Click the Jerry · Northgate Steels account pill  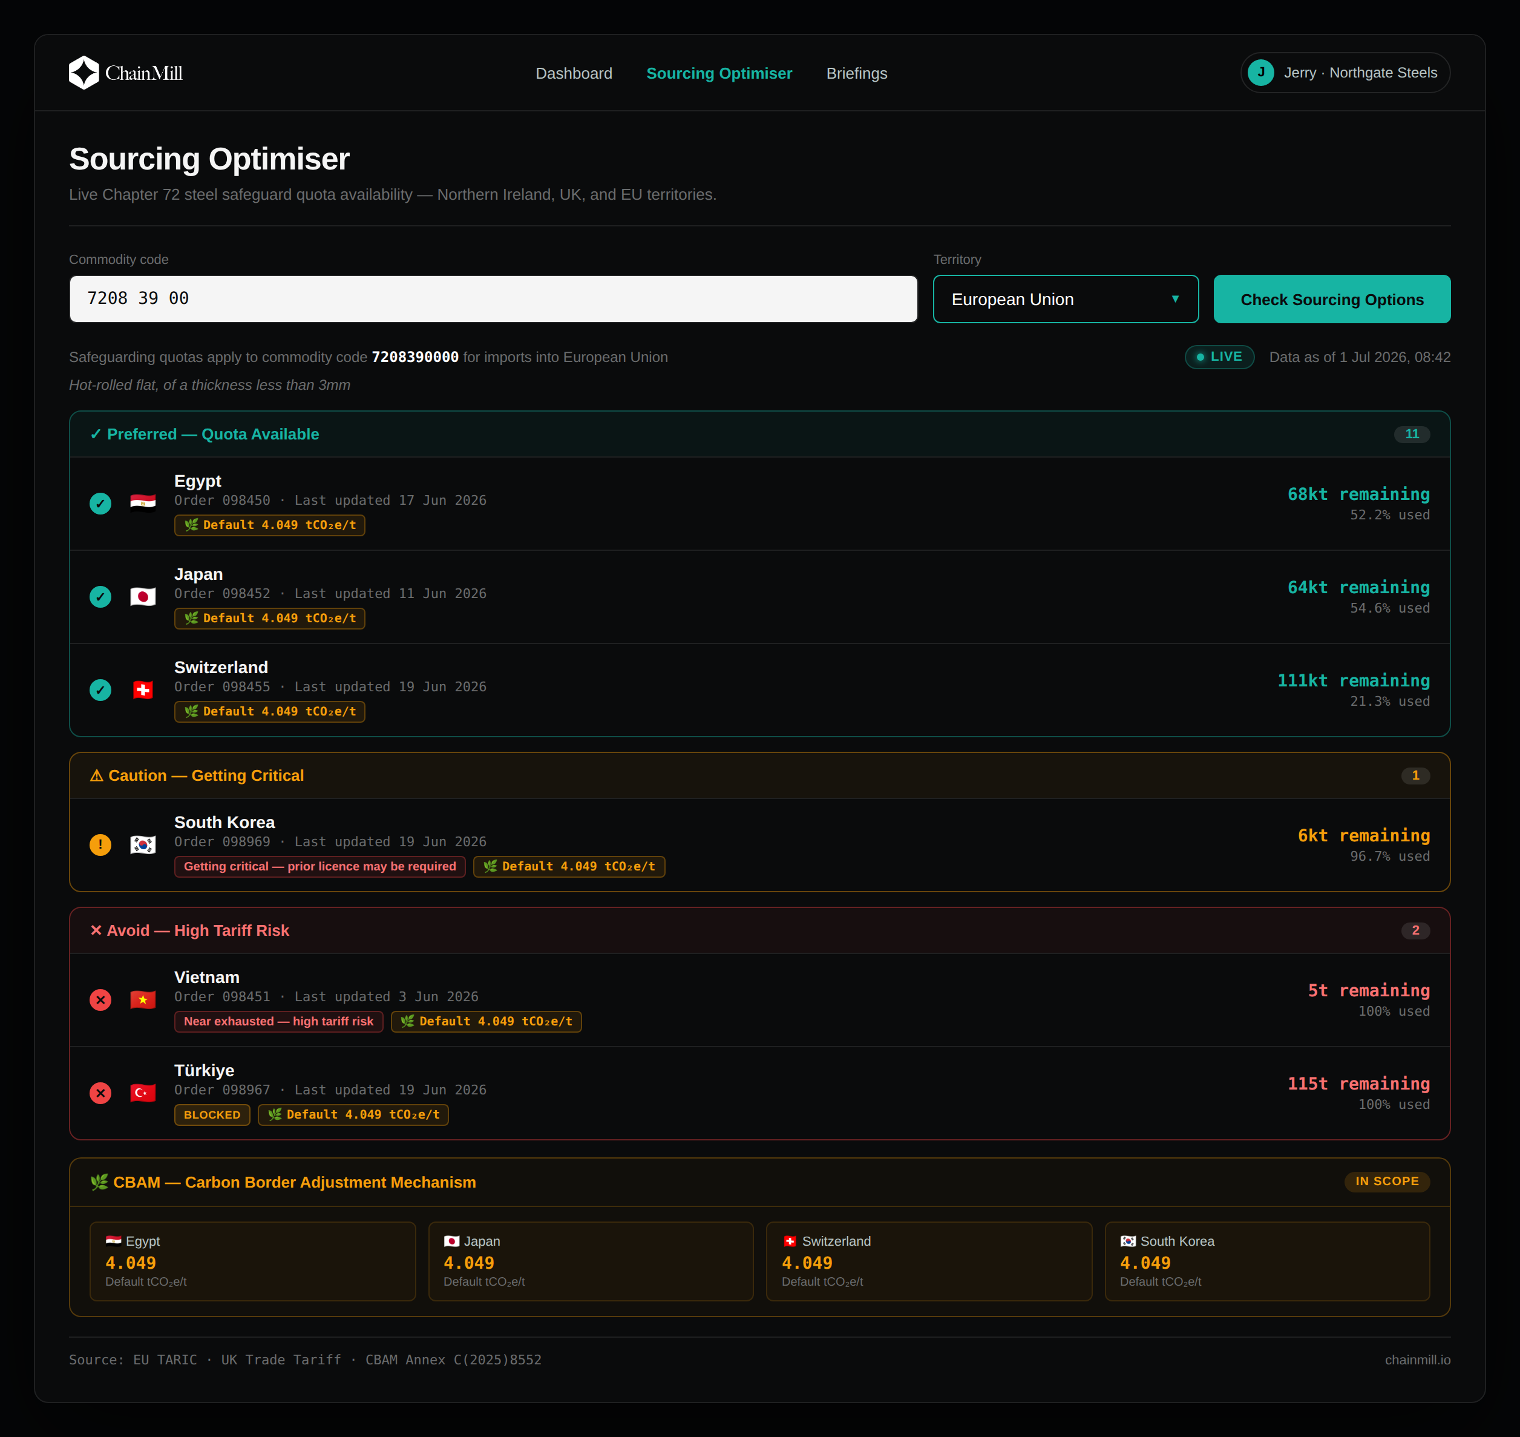pos(1345,73)
